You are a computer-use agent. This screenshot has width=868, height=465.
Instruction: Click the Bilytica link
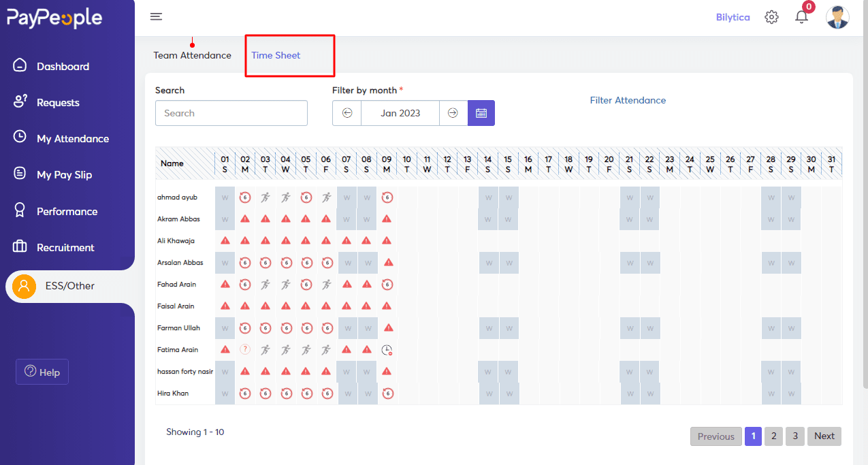click(x=733, y=17)
